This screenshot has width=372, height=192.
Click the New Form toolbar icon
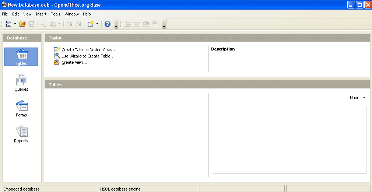coord(91,24)
